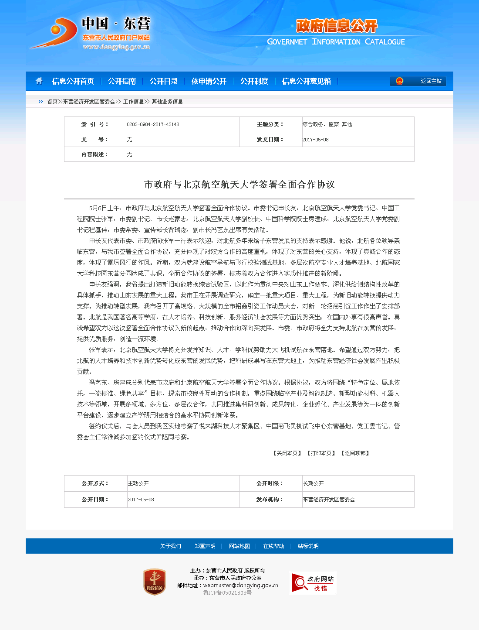Open the 信息公开首页 menu item
Screen dimensions: 479x630
(x=73, y=81)
